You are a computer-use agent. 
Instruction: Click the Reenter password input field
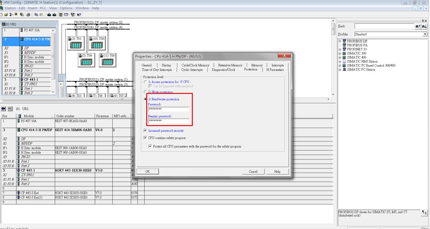pos(168,121)
